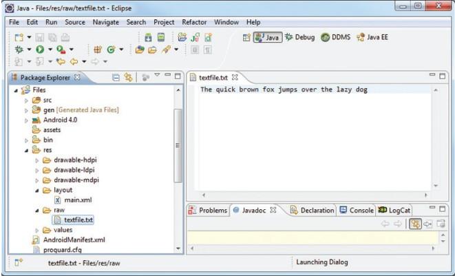This screenshot has width=455, height=276.
Task: Select the Java perspective button
Action: (x=268, y=37)
